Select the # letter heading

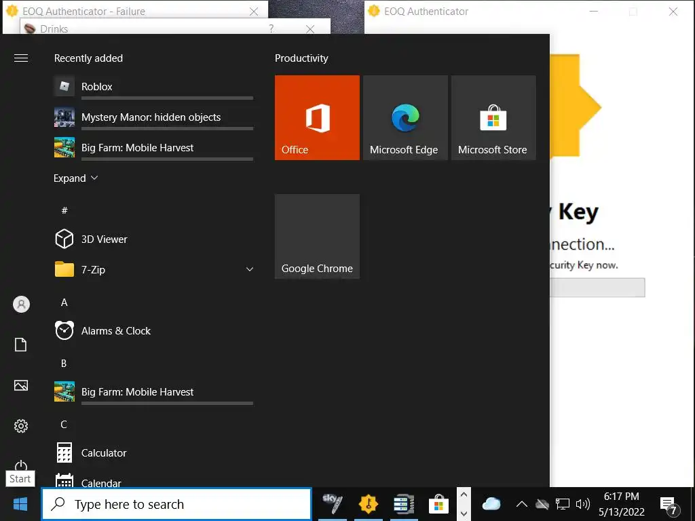click(x=64, y=210)
